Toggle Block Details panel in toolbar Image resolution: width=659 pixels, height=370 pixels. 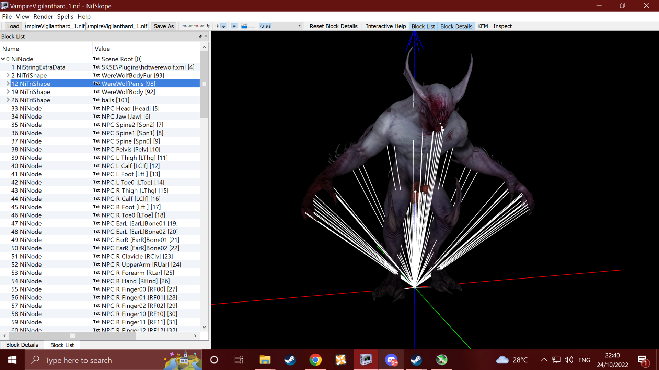pyautogui.click(x=456, y=26)
